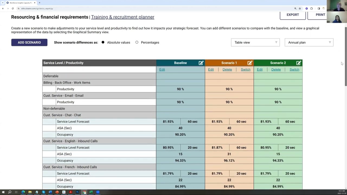
Task: Open a new browser tab with plus
Action: point(40,3)
